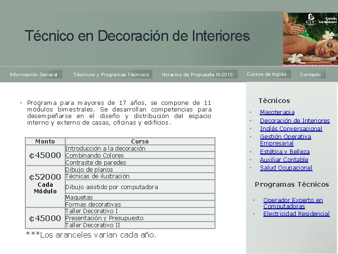Screen dimensions: 338x254
Task: Open the Estética y Belleza link
Action: point(285,151)
